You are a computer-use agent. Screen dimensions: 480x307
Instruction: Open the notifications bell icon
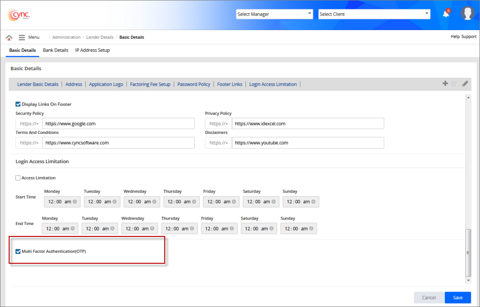[x=446, y=14]
